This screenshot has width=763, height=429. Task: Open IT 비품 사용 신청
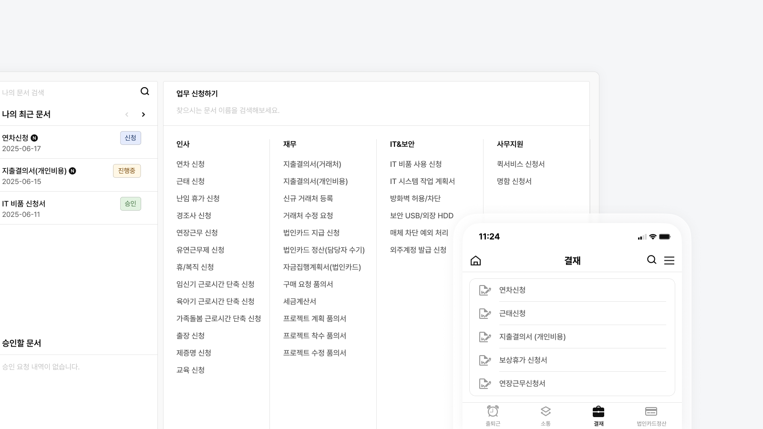[x=416, y=164]
